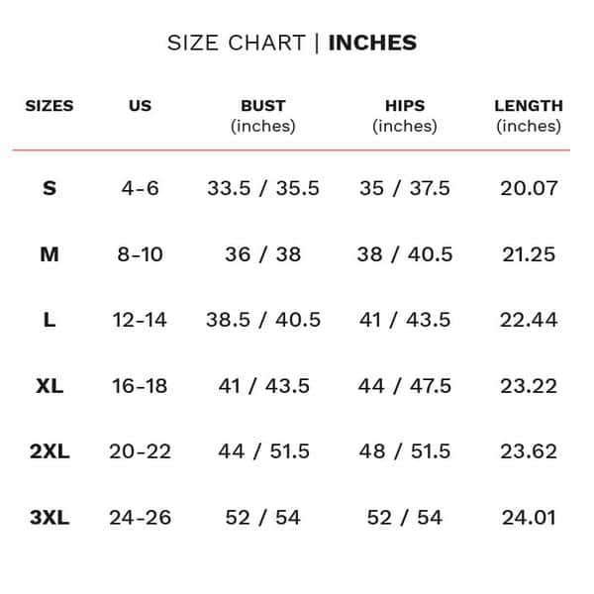
Task: Select the SIZES column header
Action: click(49, 106)
